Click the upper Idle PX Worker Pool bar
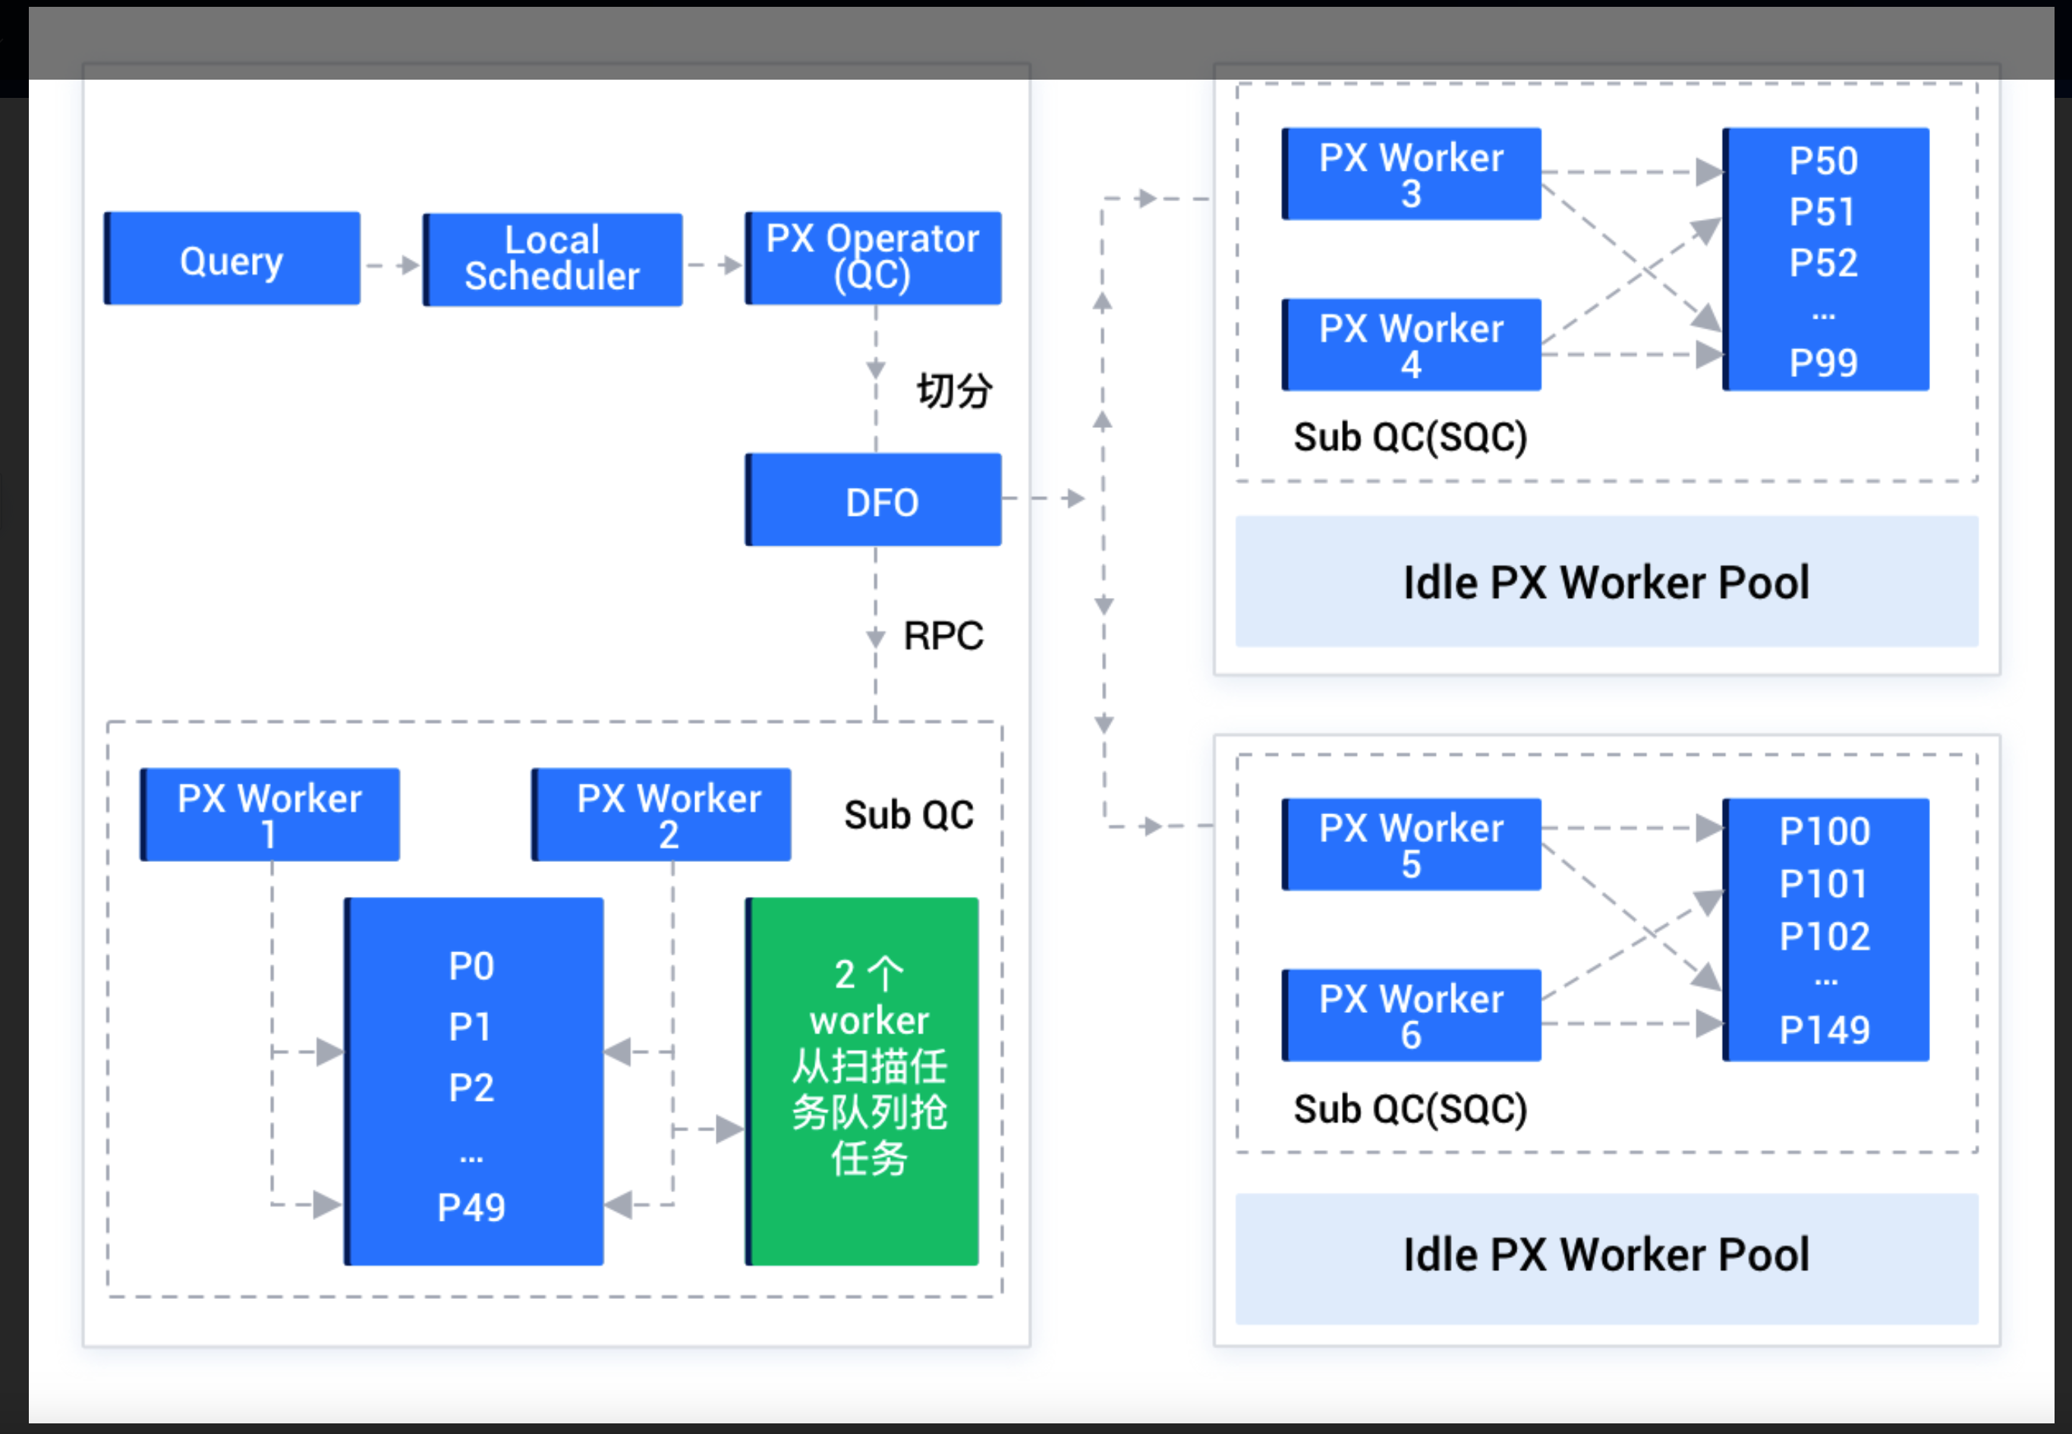 coord(1606,582)
